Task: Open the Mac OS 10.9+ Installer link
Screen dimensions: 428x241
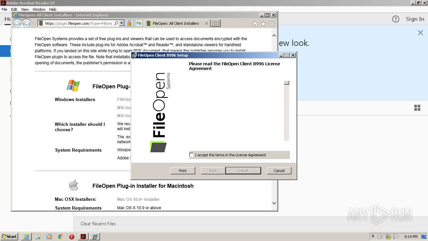Action: [x=138, y=199]
